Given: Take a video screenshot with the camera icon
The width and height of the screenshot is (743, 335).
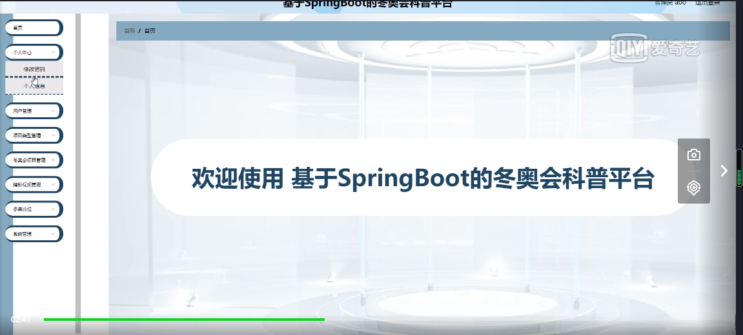Looking at the screenshot, I should point(694,155).
